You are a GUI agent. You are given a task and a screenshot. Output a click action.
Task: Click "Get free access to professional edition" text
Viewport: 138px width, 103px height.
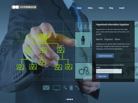coord(110,65)
